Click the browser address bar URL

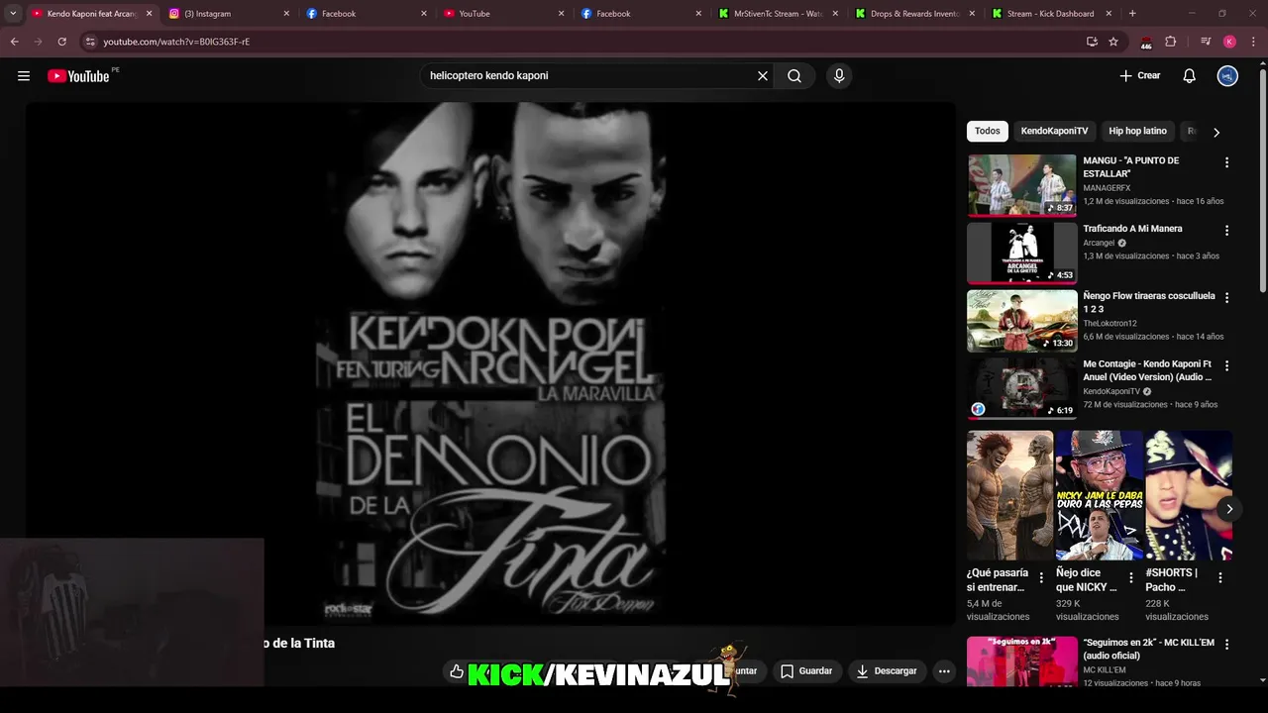click(176, 42)
